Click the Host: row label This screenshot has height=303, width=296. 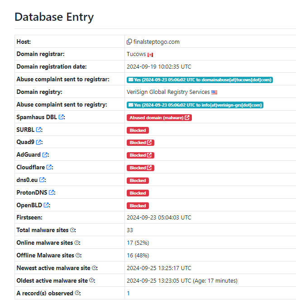coord(24,42)
